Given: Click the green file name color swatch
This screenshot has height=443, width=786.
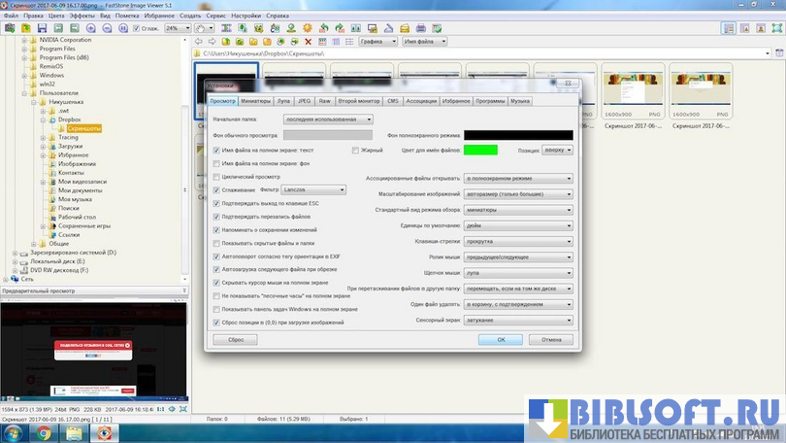Looking at the screenshot, I should point(480,150).
